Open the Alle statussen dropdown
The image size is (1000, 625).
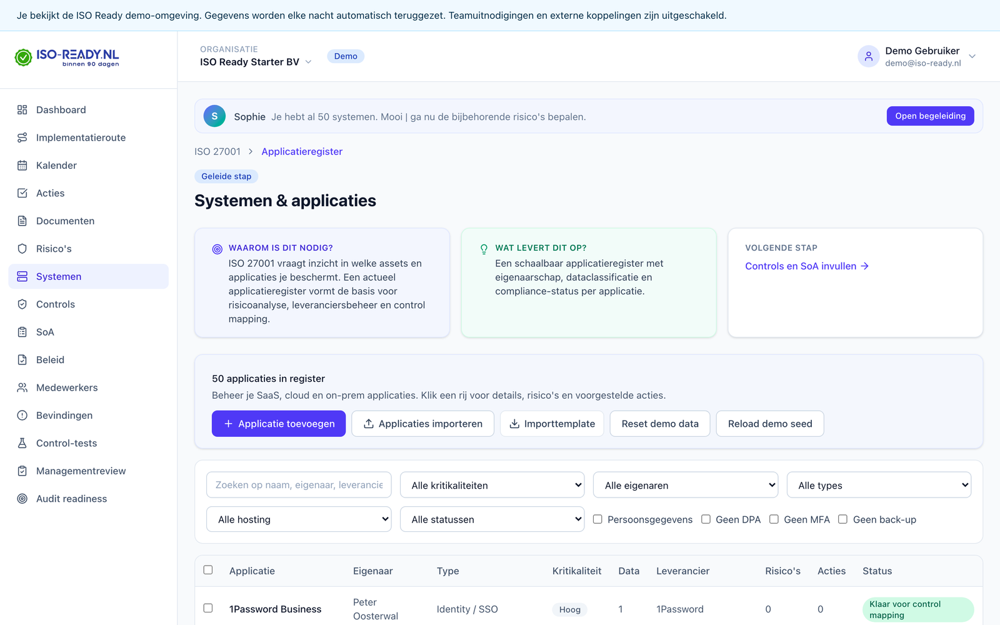click(x=492, y=519)
